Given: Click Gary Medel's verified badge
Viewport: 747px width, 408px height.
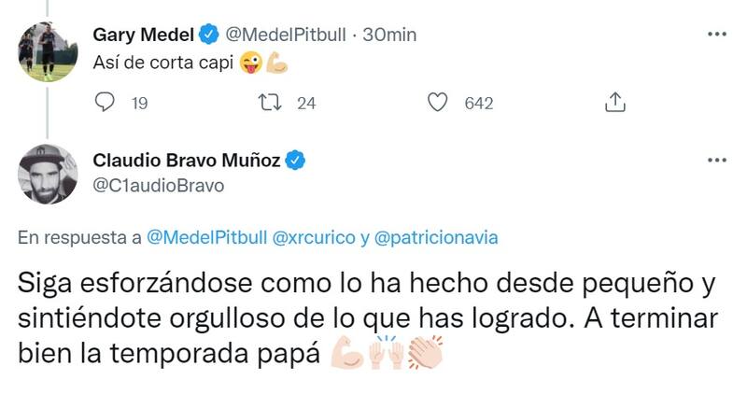Looking at the screenshot, I should click(211, 35).
